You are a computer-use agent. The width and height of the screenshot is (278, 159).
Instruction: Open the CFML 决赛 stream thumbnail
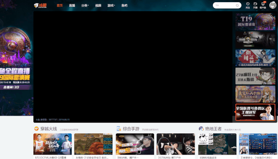point(53,144)
